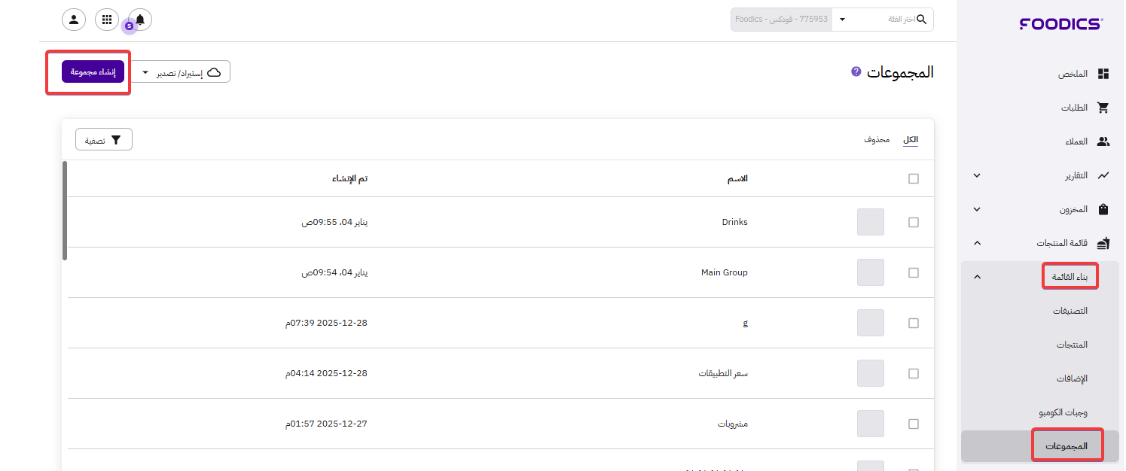Open التصنيفات in the sidebar menu
1126x471 pixels.
(x=1070, y=311)
